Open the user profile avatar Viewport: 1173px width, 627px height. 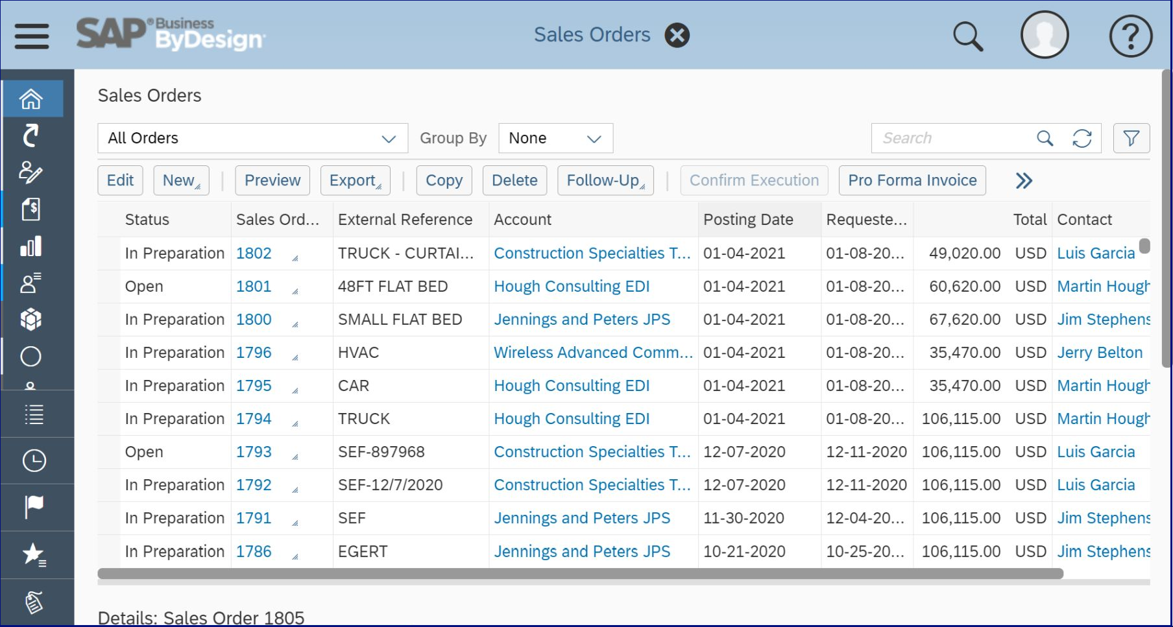click(1044, 36)
